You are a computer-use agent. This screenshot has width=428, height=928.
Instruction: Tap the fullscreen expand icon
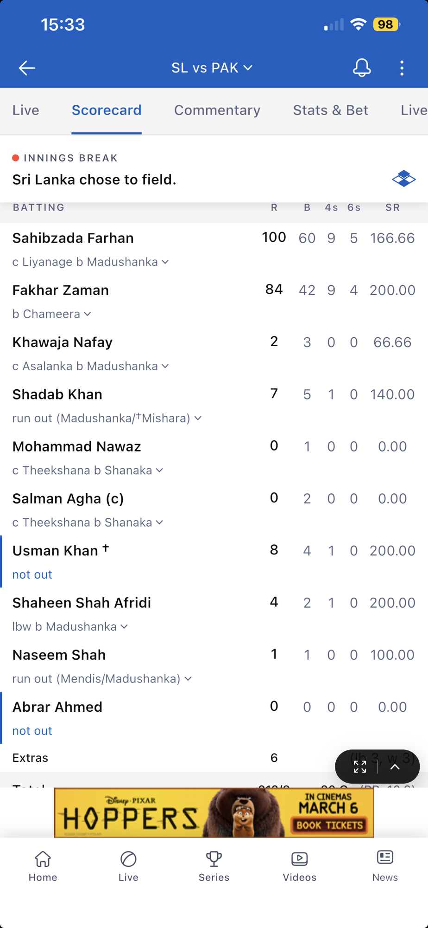point(360,767)
